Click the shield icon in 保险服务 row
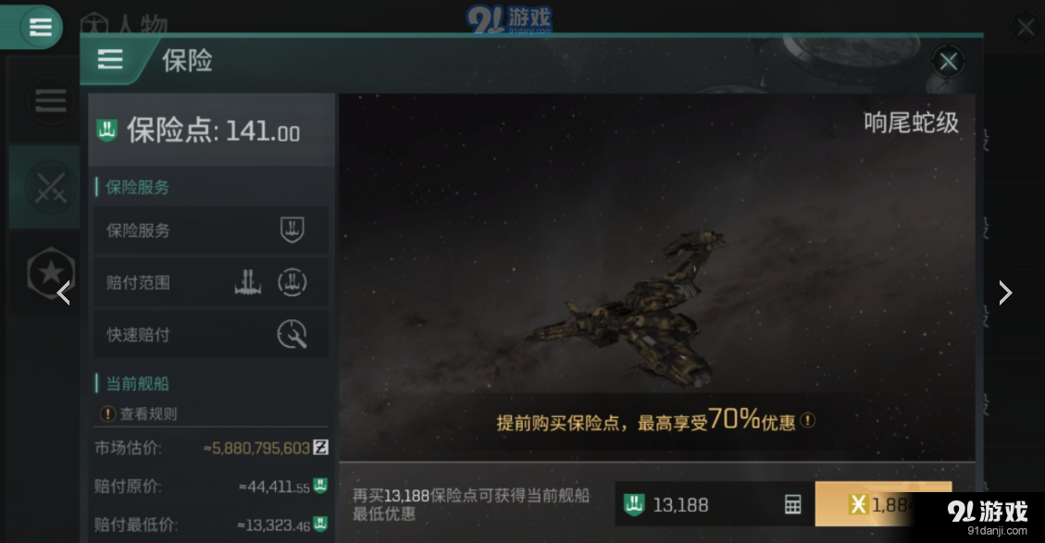This screenshot has height=543, width=1045. coord(292,229)
